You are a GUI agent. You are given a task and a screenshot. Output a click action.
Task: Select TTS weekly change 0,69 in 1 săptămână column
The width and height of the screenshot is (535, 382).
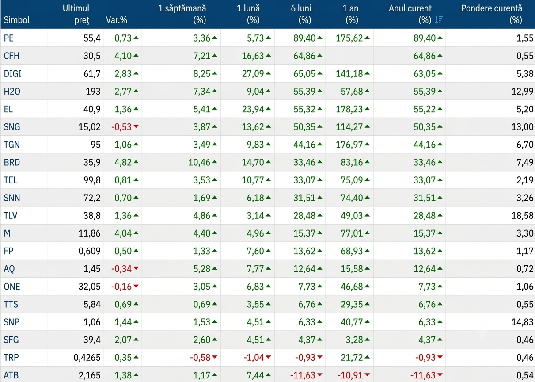click(x=202, y=304)
